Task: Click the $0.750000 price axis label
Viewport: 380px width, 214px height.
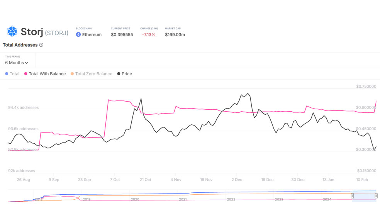Action: tap(366, 87)
